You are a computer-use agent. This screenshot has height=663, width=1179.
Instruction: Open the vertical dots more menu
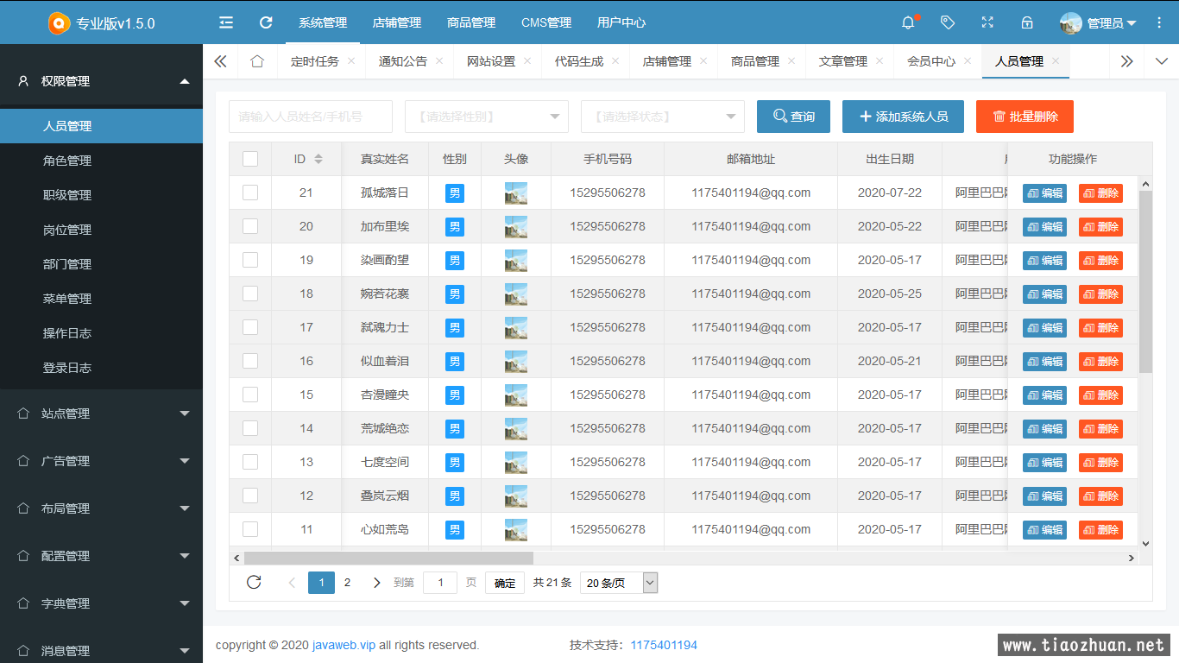point(1159,22)
